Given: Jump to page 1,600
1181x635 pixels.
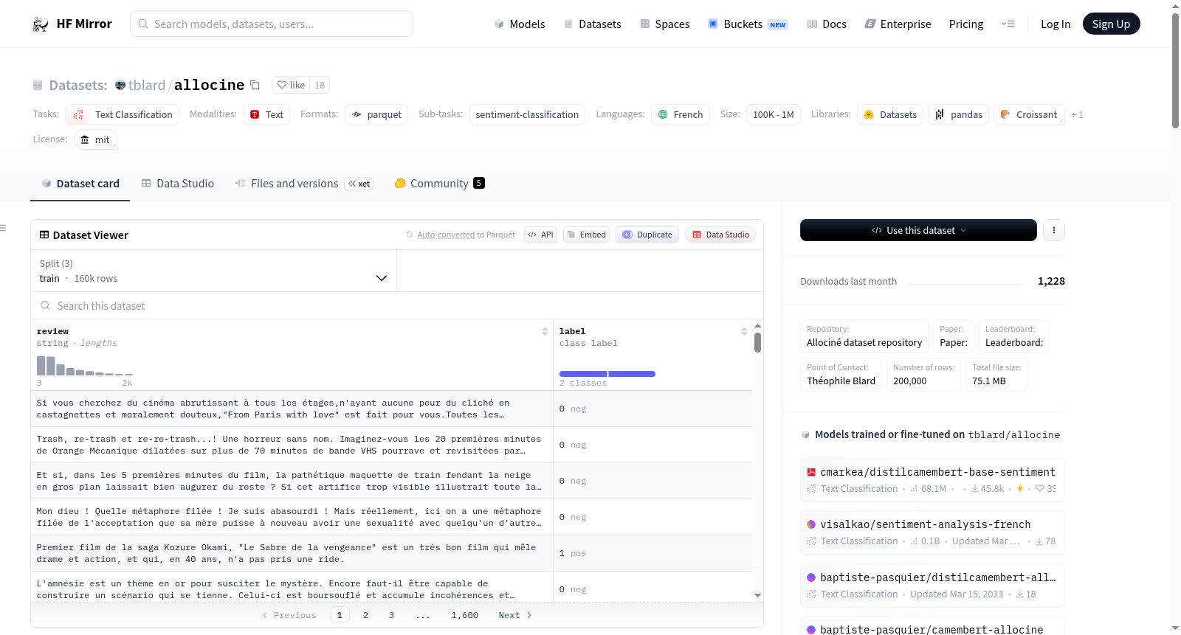Looking at the screenshot, I should (x=465, y=615).
